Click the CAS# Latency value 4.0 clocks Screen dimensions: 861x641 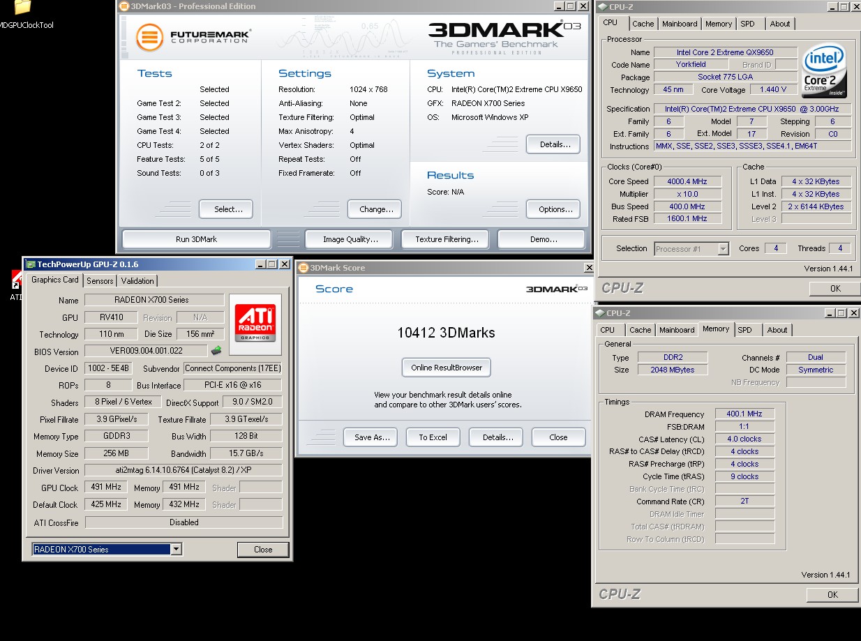click(744, 439)
